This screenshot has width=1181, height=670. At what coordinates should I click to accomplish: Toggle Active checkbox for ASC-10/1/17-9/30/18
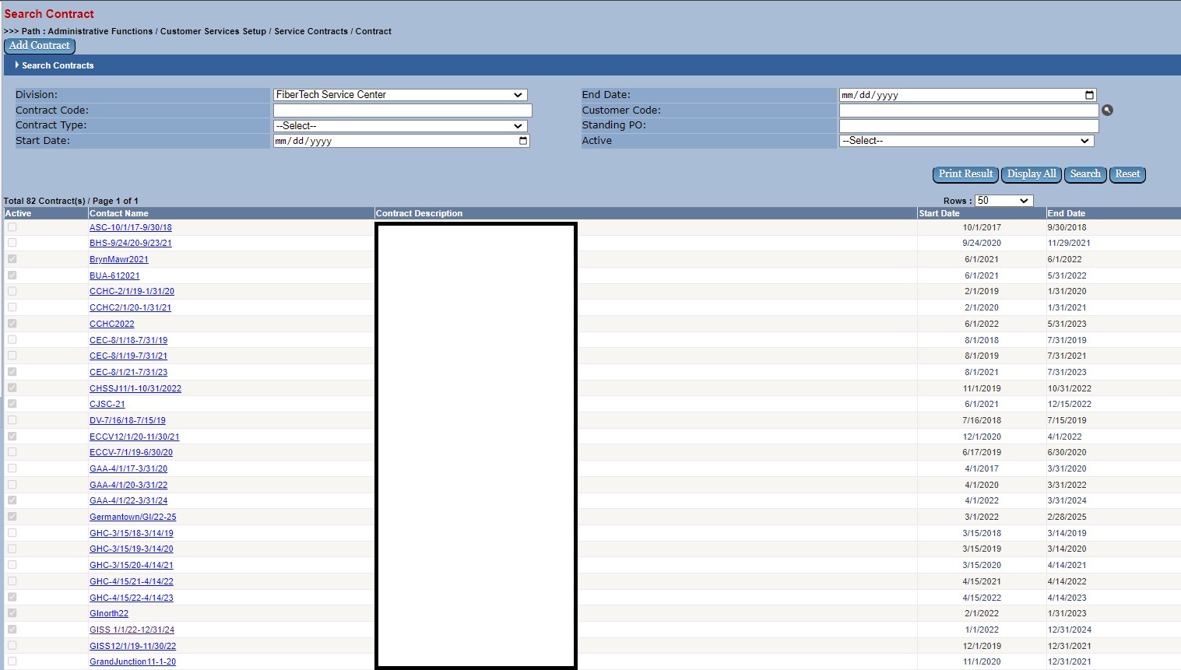[12, 227]
